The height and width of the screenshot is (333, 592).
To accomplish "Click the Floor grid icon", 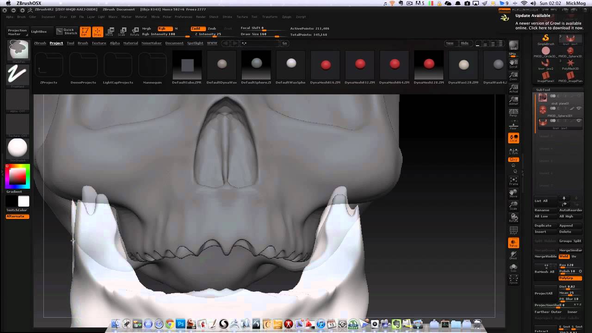I will (x=513, y=125).
